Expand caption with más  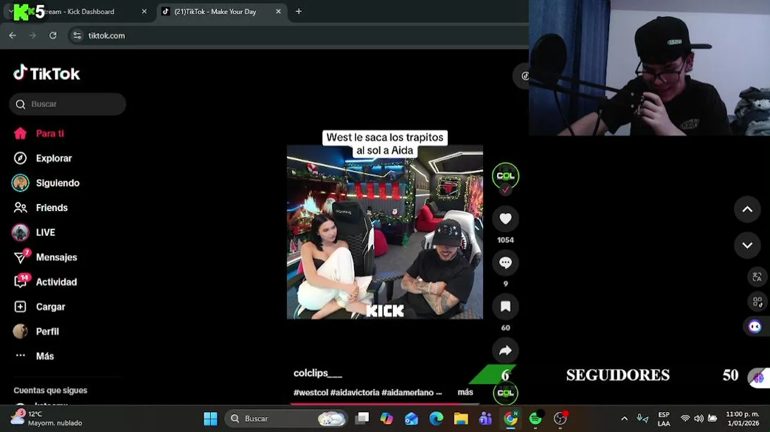[x=465, y=392]
